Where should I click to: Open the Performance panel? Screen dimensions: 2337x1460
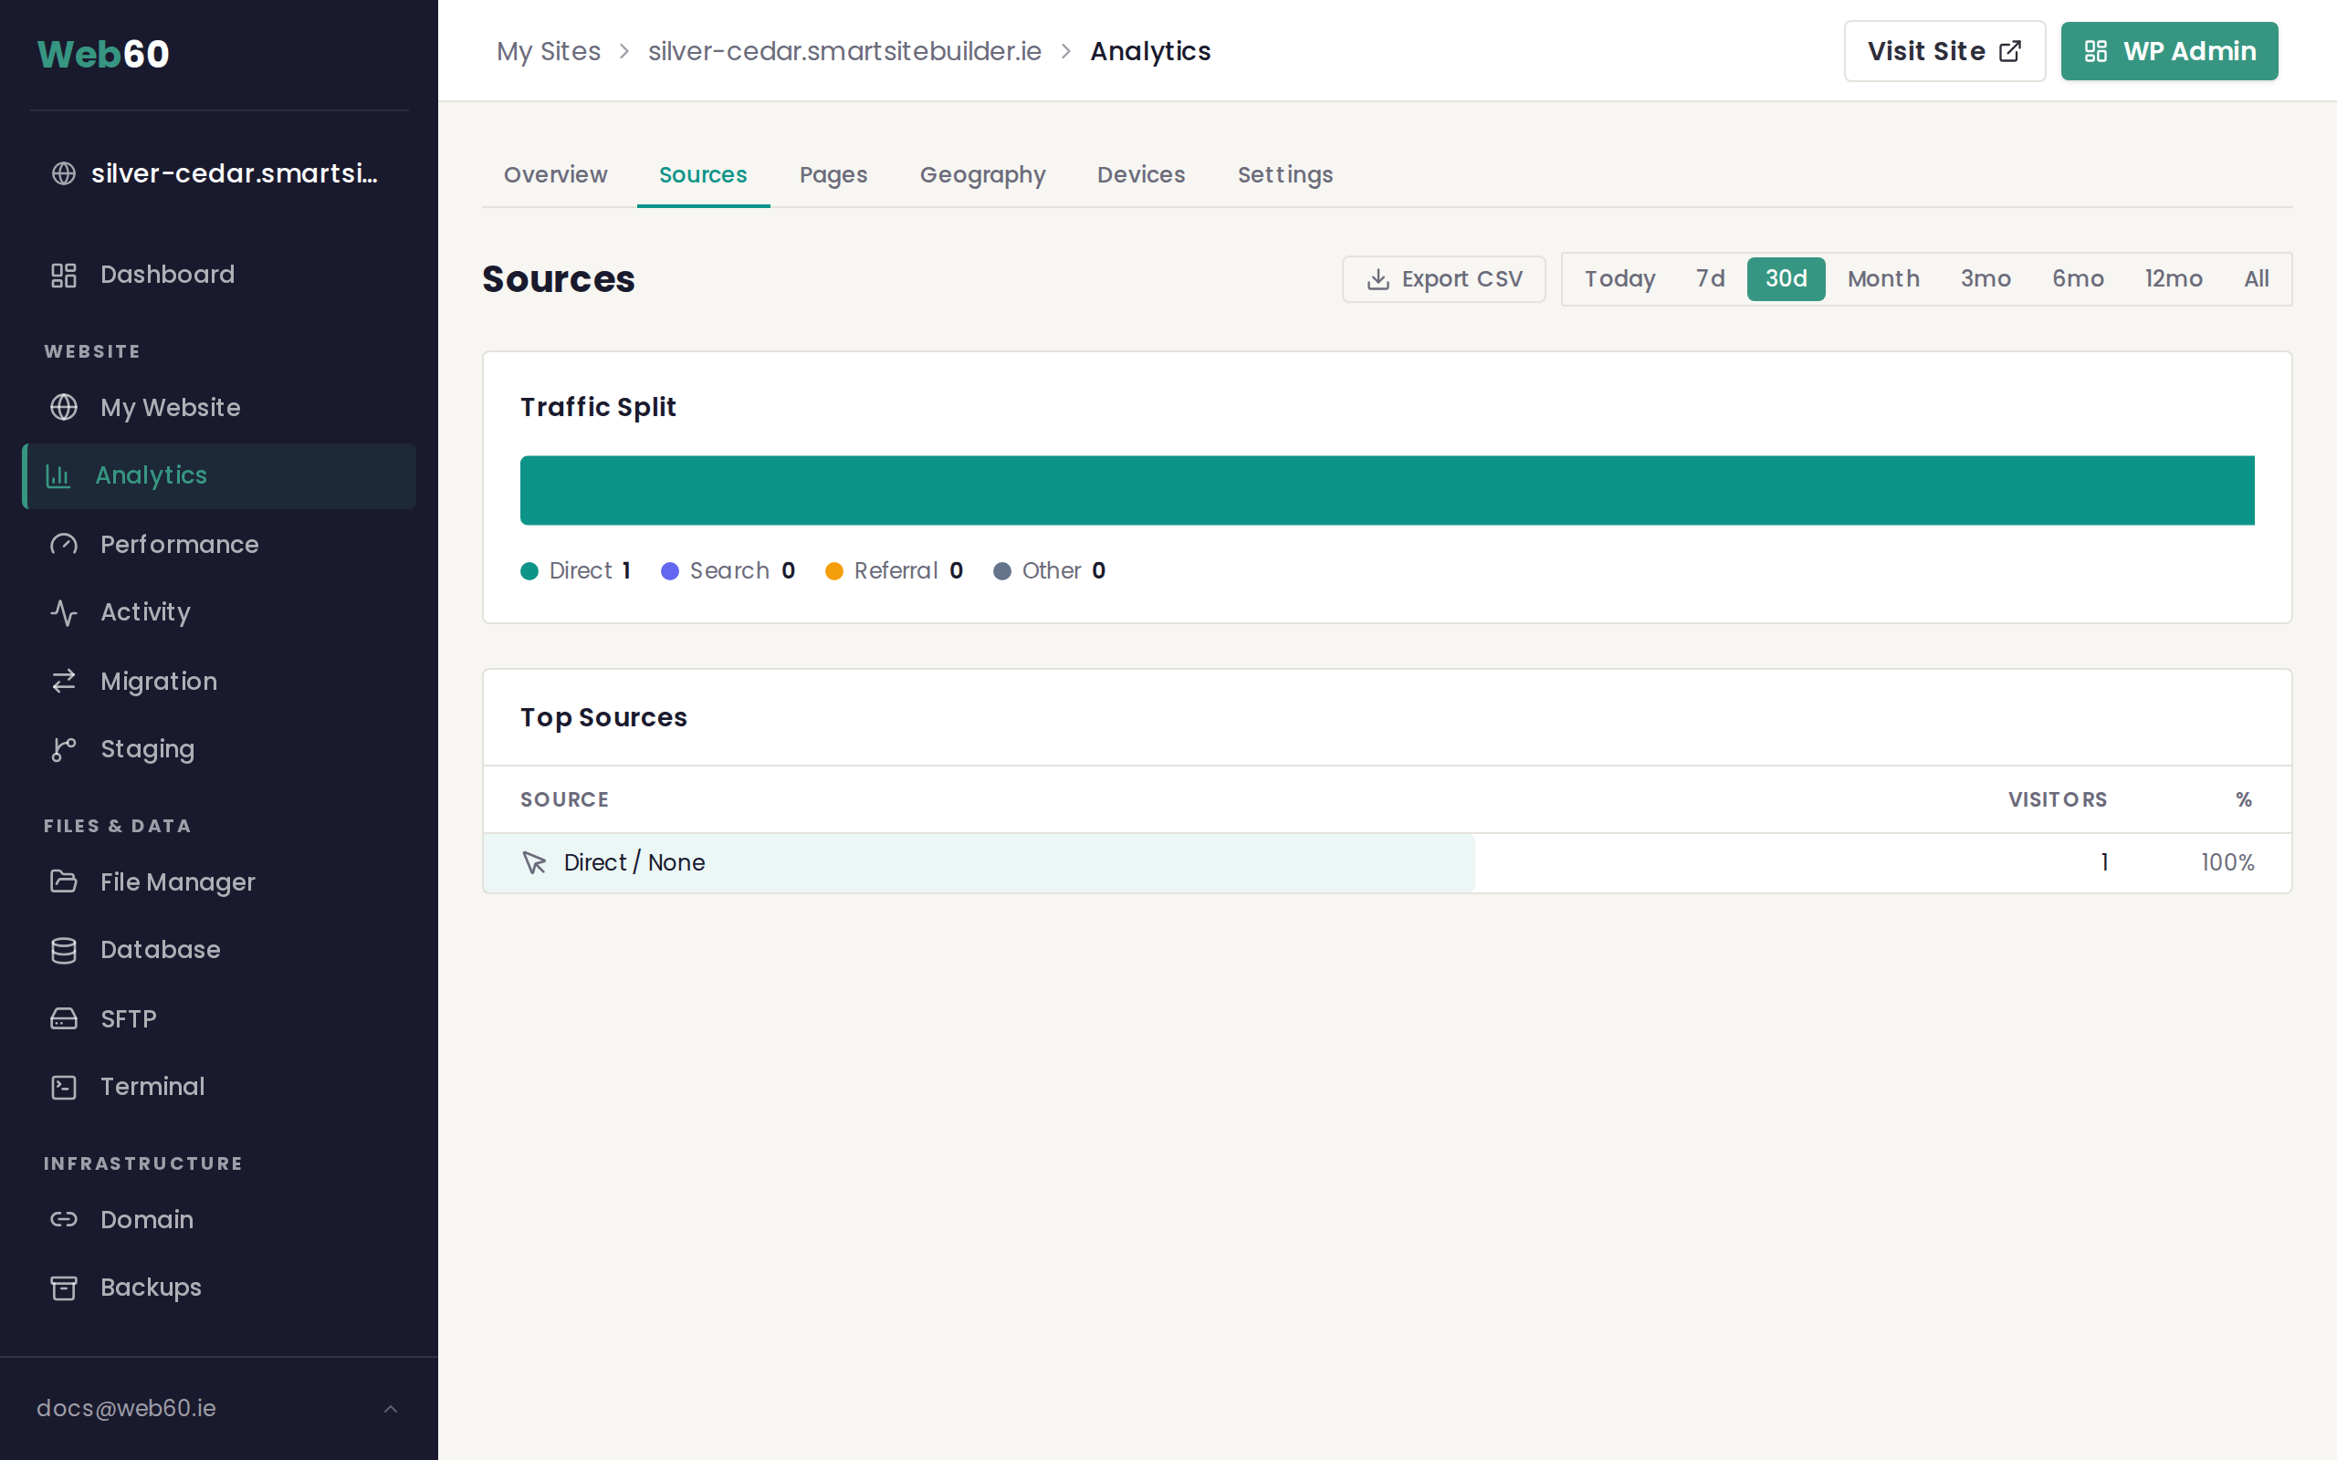pos(179,545)
